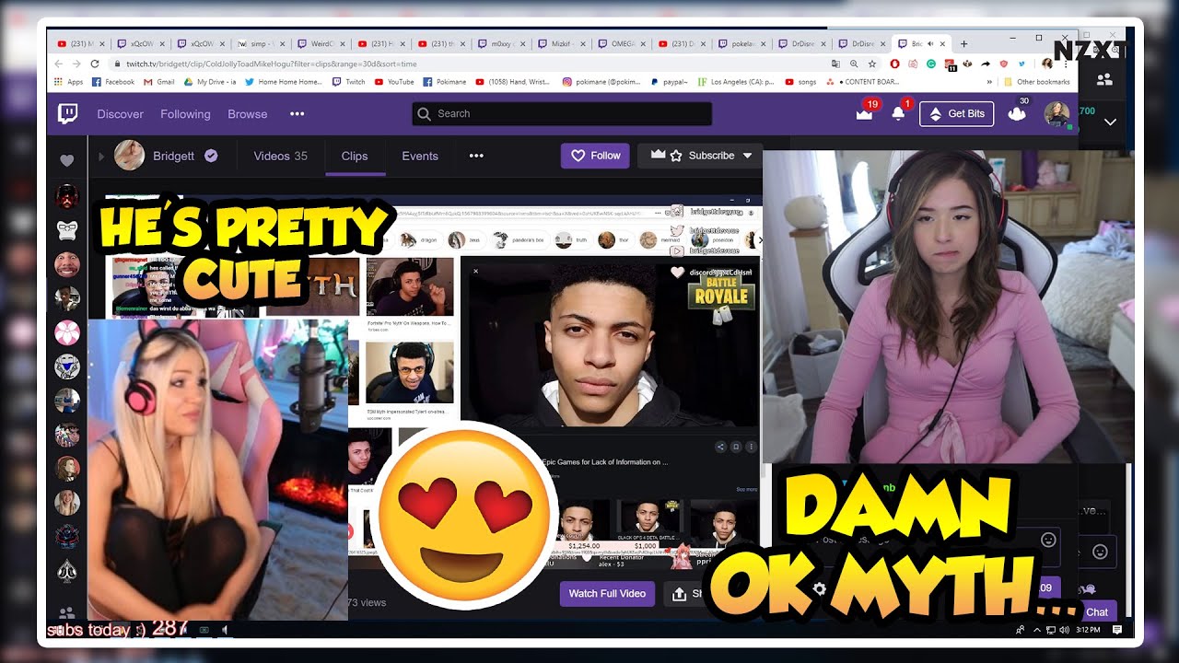Go to Browse in Twitch navigation
The height and width of the screenshot is (663, 1179).
coord(248,114)
